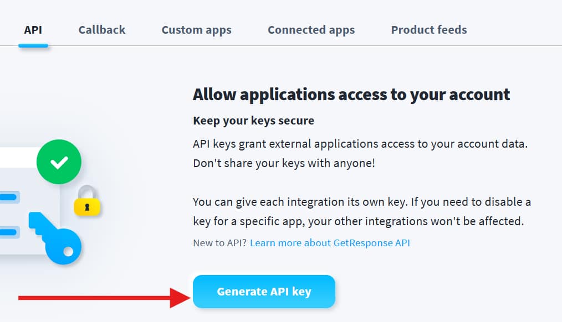Click the lower blue bar in illustration
Screen dimensions: 562x322
9,232
